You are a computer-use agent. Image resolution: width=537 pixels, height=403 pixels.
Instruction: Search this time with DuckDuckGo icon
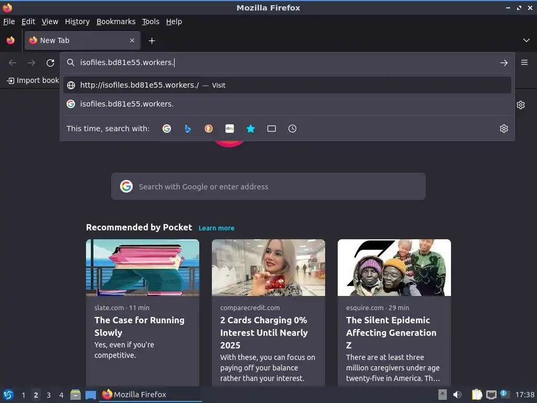click(x=209, y=129)
